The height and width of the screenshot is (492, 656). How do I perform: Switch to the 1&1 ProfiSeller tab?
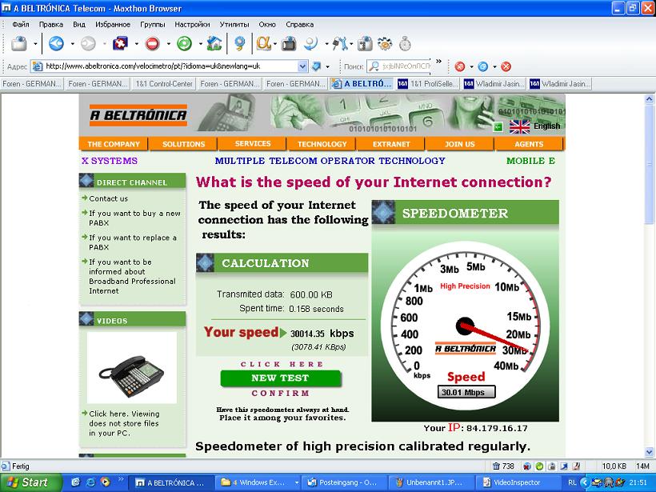pos(427,84)
